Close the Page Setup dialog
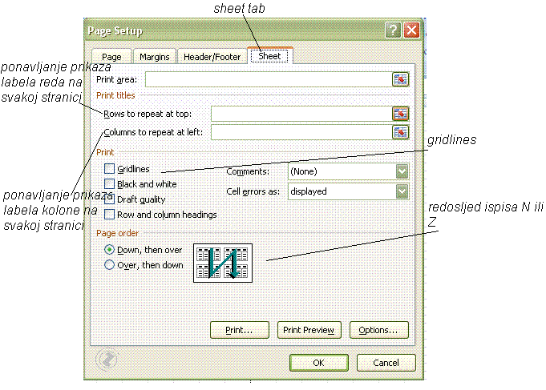Image resolution: width=546 pixels, height=390 pixels. coord(411,31)
